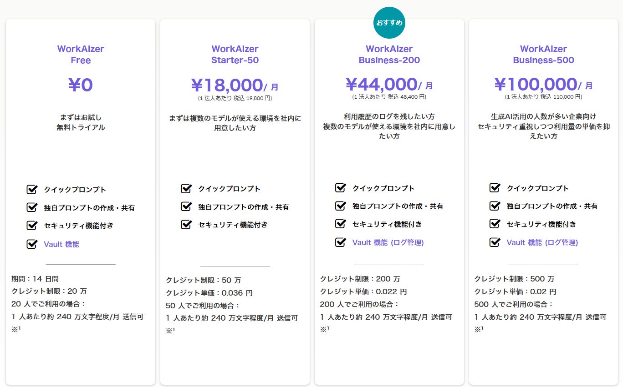Click the クイックプロンプト checkmark in Free plan
The width and height of the screenshot is (623, 387).
(32, 190)
